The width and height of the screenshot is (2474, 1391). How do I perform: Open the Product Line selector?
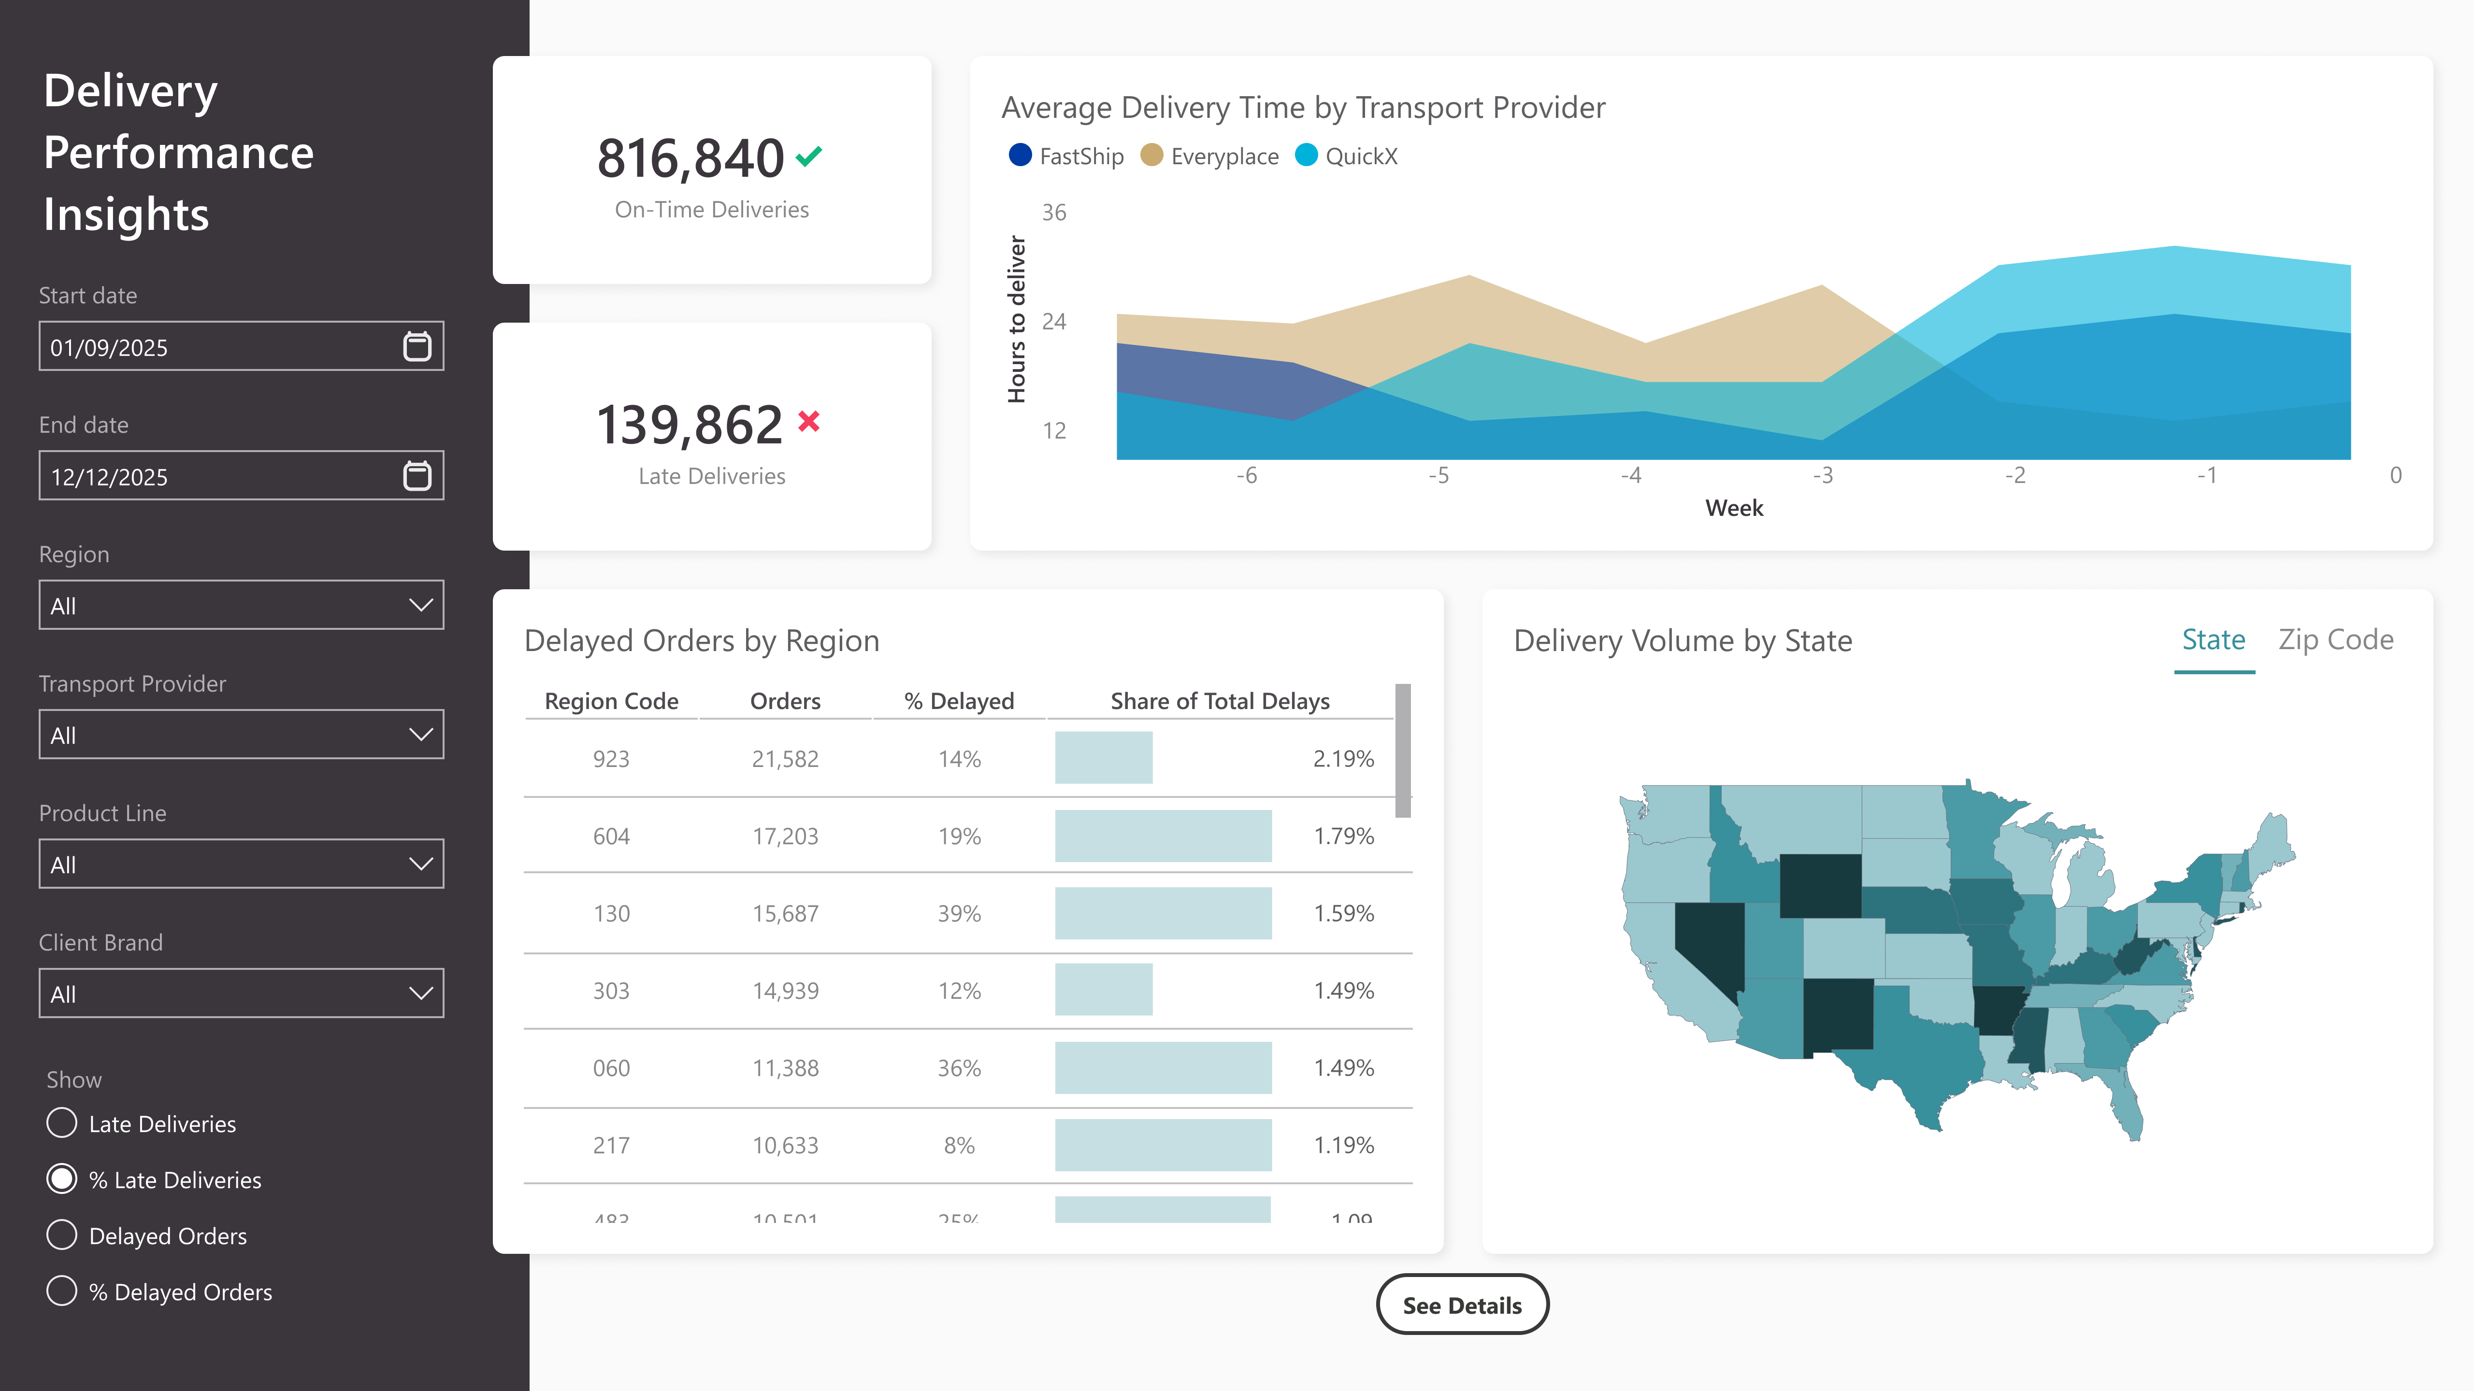(x=241, y=864)
